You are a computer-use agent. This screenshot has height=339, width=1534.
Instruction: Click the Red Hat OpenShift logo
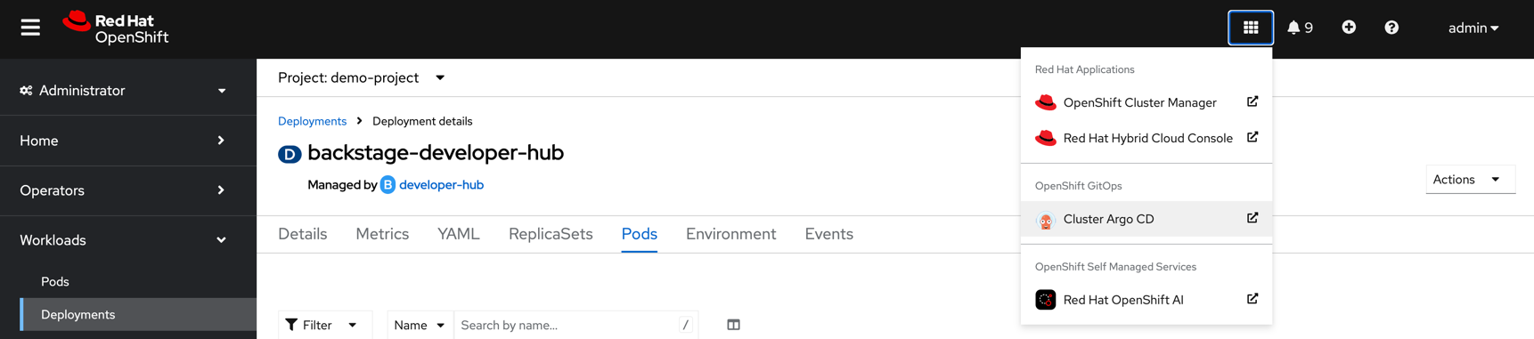coord(116,28)
